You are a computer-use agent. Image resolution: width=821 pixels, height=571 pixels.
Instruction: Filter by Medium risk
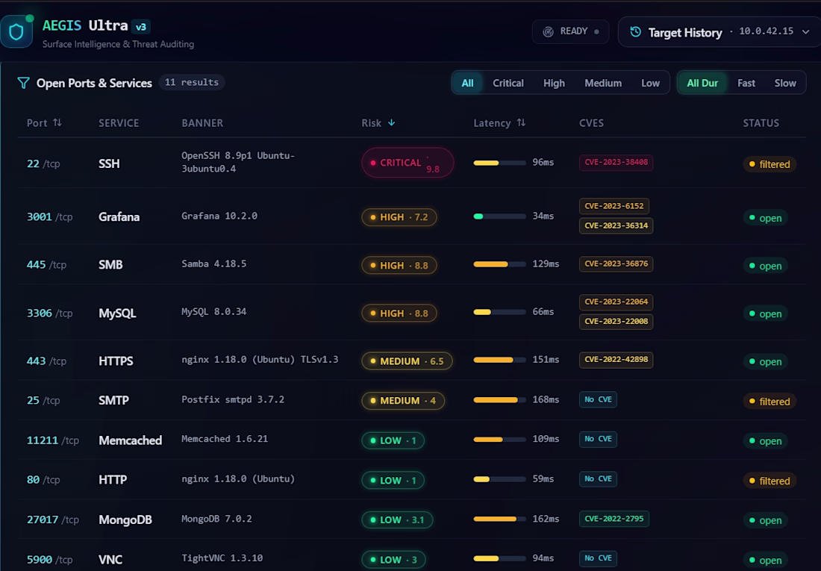tap(603, 83)
